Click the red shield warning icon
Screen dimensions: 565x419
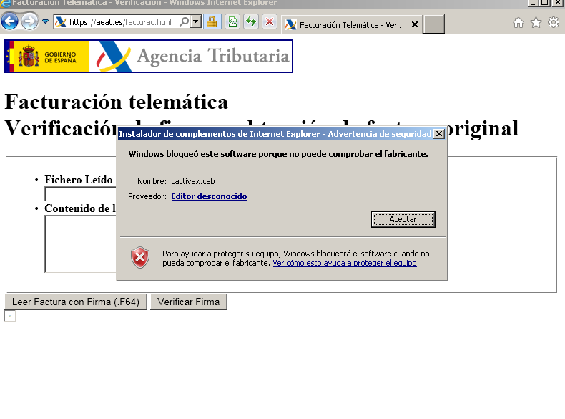pos(139,258)
